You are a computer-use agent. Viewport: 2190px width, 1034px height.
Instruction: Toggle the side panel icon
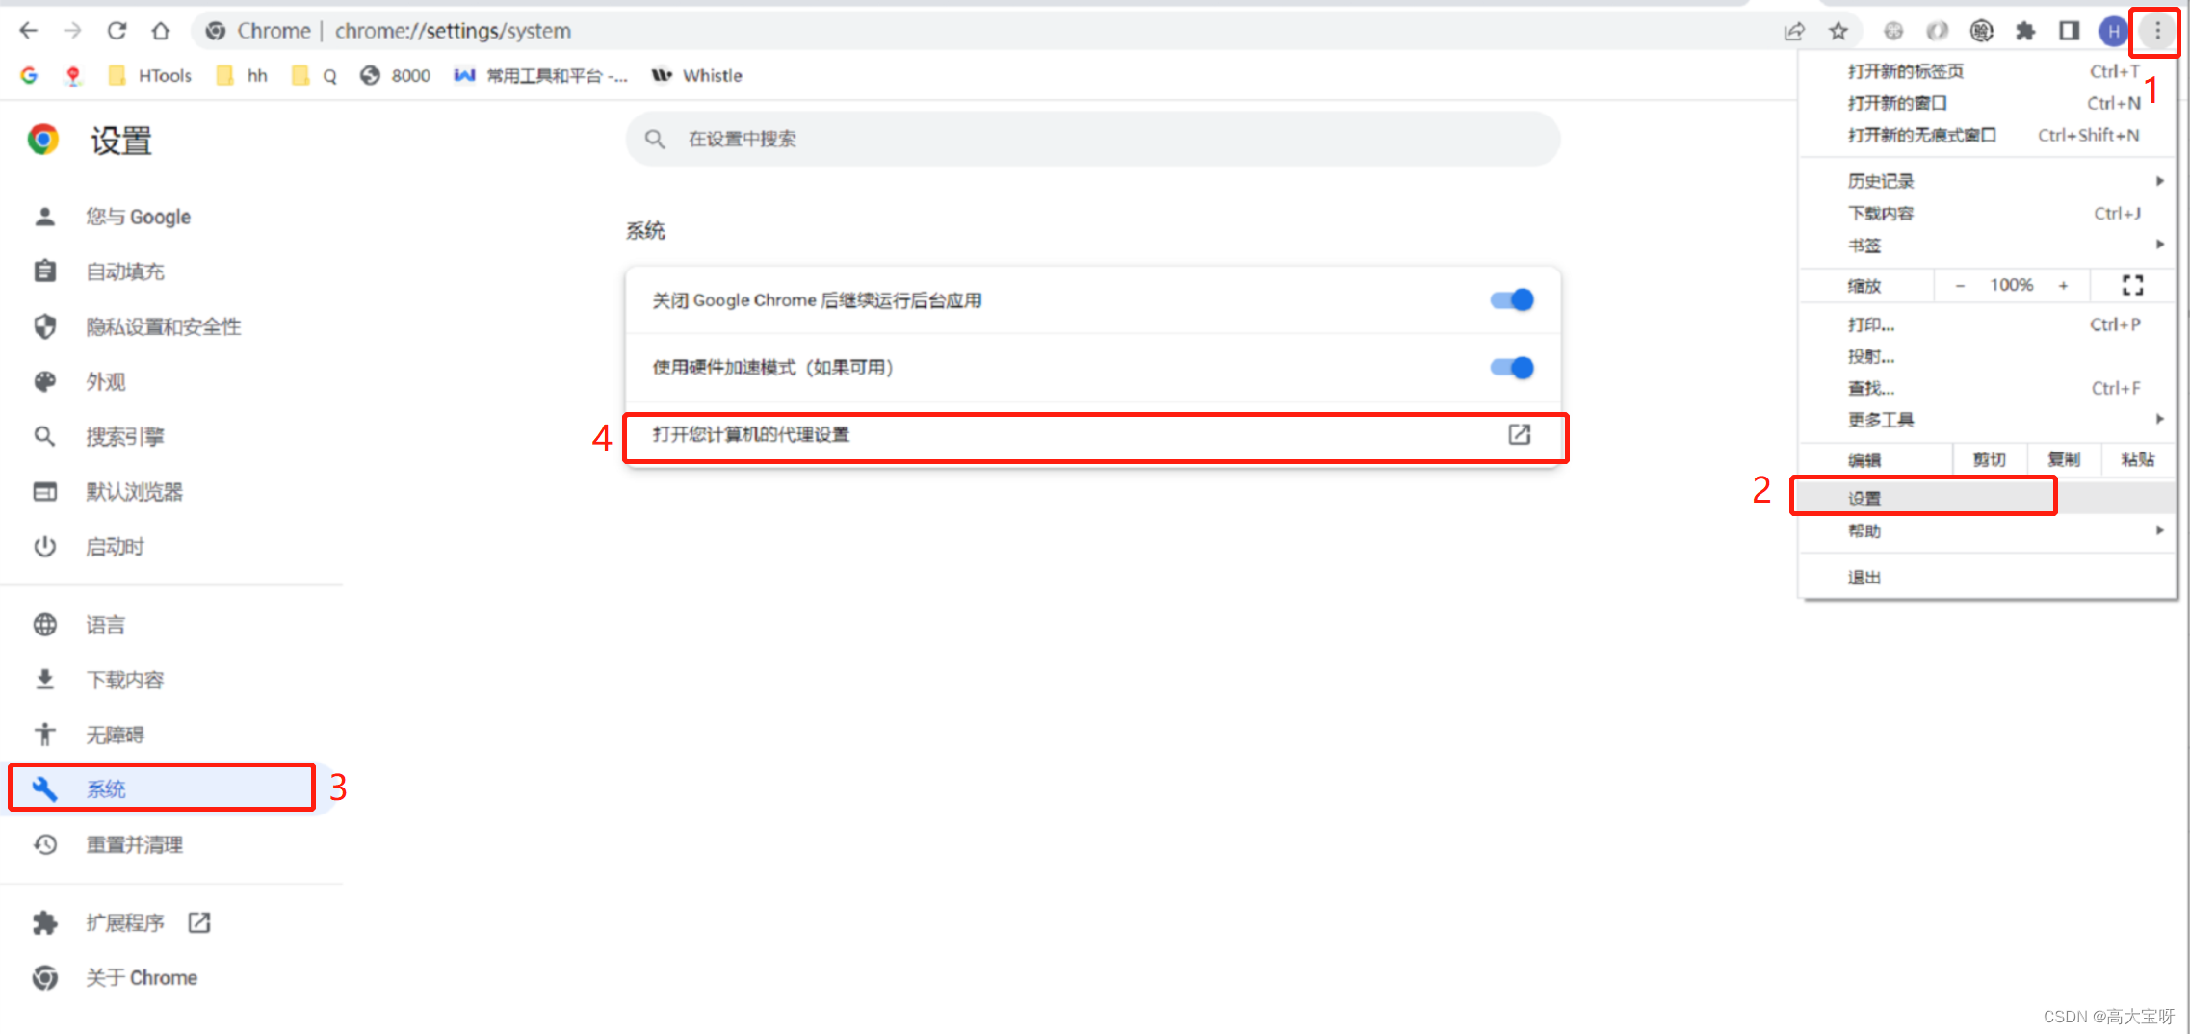pyautogui.click(x=2070, y=32)
